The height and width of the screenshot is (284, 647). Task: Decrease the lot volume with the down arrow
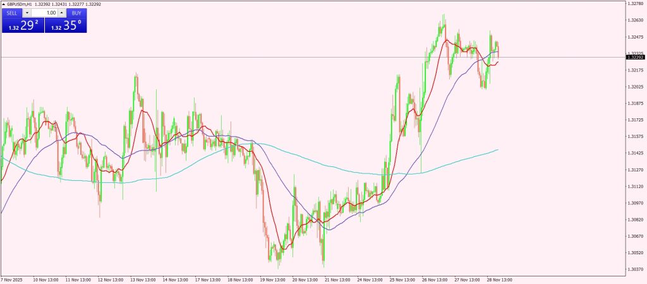(x=27, y=13)
